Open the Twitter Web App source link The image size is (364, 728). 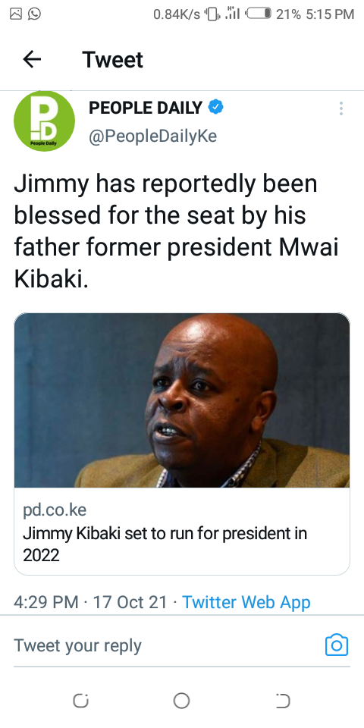click(x=246, y=602)
